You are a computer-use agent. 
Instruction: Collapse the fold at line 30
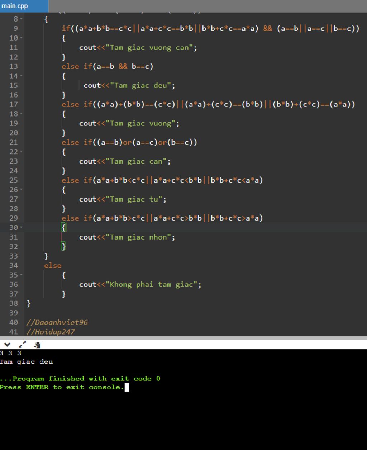point(22,228)
